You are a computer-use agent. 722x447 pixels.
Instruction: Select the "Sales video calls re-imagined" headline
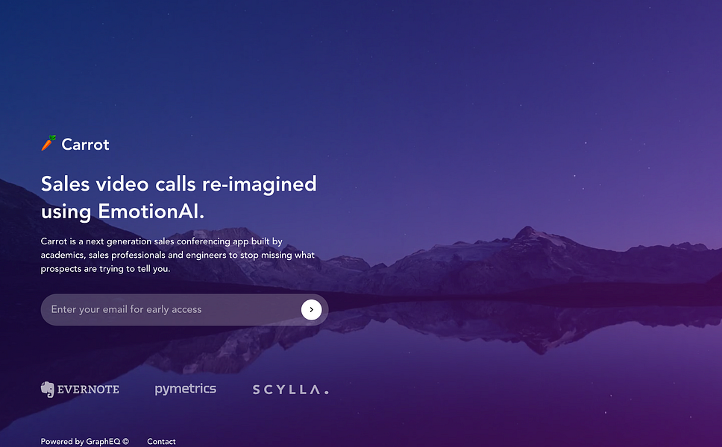(179, 185)
